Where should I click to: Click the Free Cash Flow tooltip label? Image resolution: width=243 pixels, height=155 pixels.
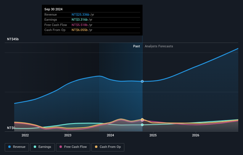tap(56, 25)
